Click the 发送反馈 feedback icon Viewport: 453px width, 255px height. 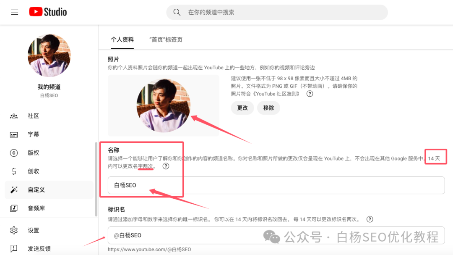tap(14, 249)
